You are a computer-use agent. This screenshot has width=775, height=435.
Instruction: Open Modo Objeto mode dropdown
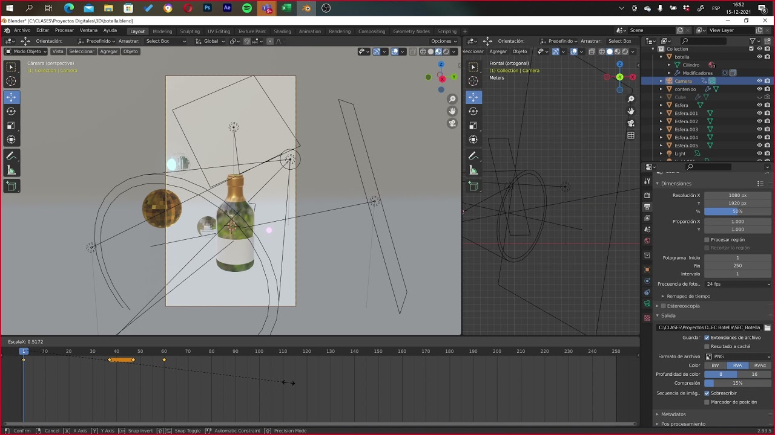coord(25,51)
